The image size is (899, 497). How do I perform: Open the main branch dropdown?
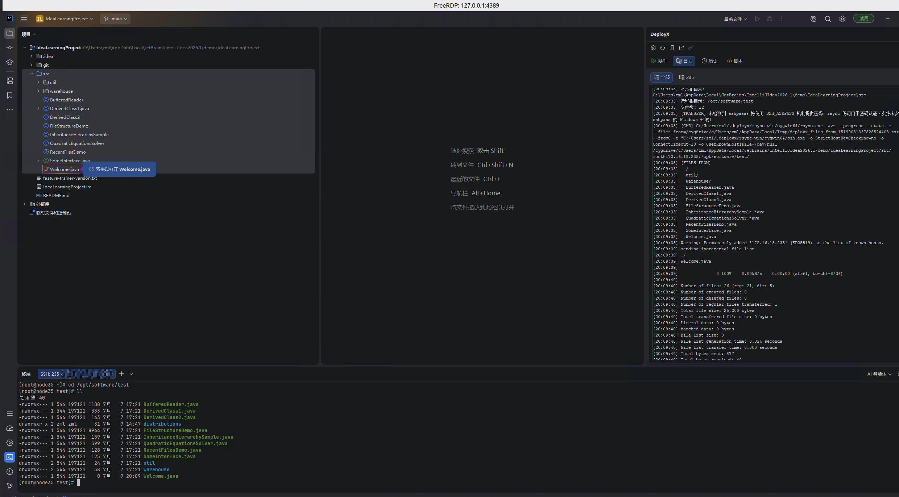tap(115, 19)
